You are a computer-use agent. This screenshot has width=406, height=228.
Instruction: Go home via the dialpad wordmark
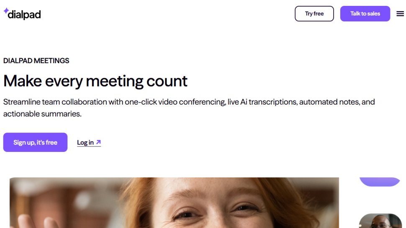pos(24,15)
